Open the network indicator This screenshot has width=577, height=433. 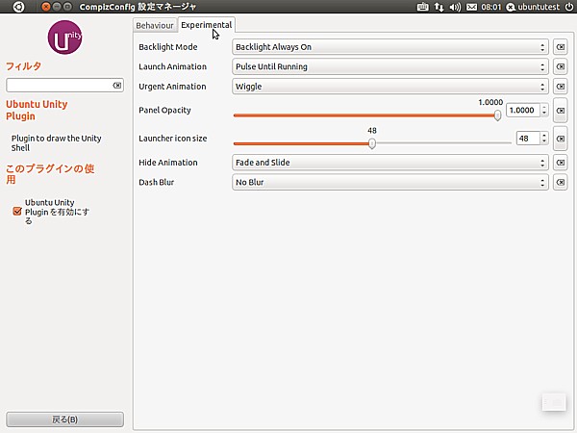(x=439, y=7)
